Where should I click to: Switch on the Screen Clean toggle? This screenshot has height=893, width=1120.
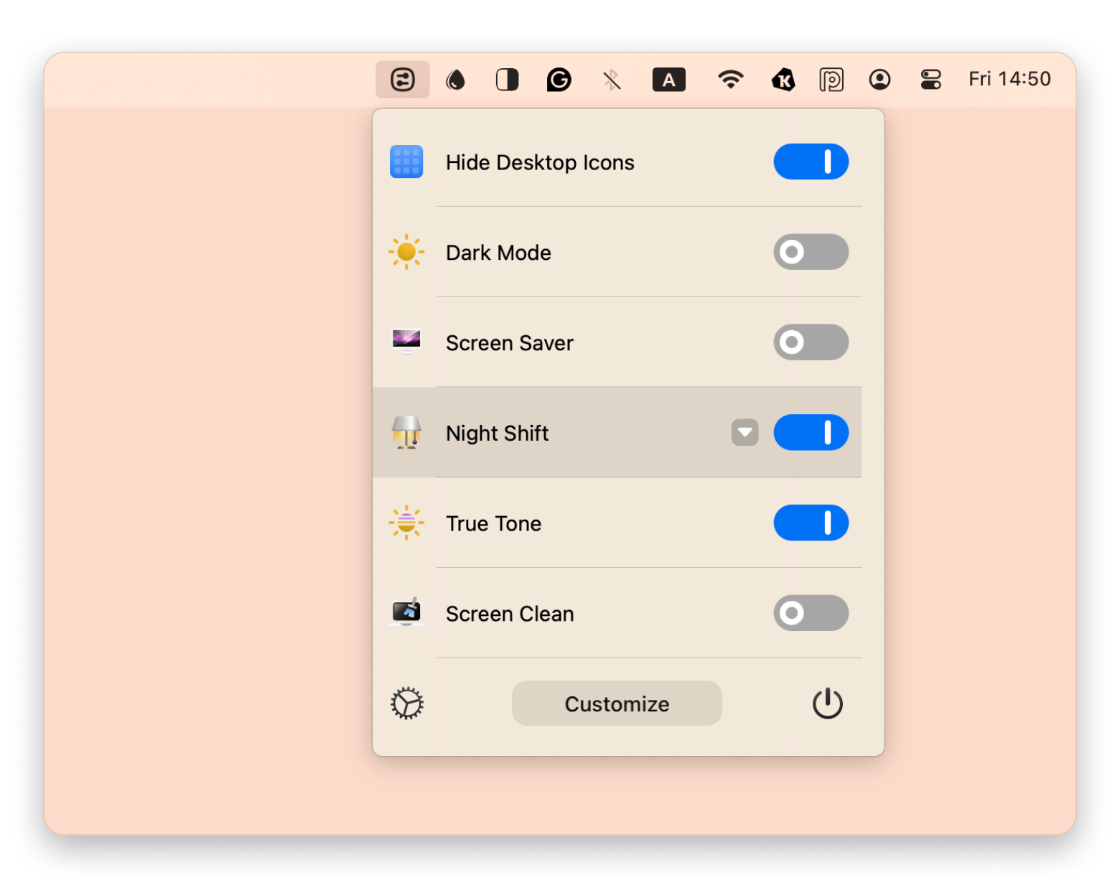tap(811, 613)
